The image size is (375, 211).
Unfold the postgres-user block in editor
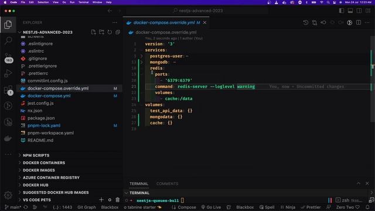141,56
